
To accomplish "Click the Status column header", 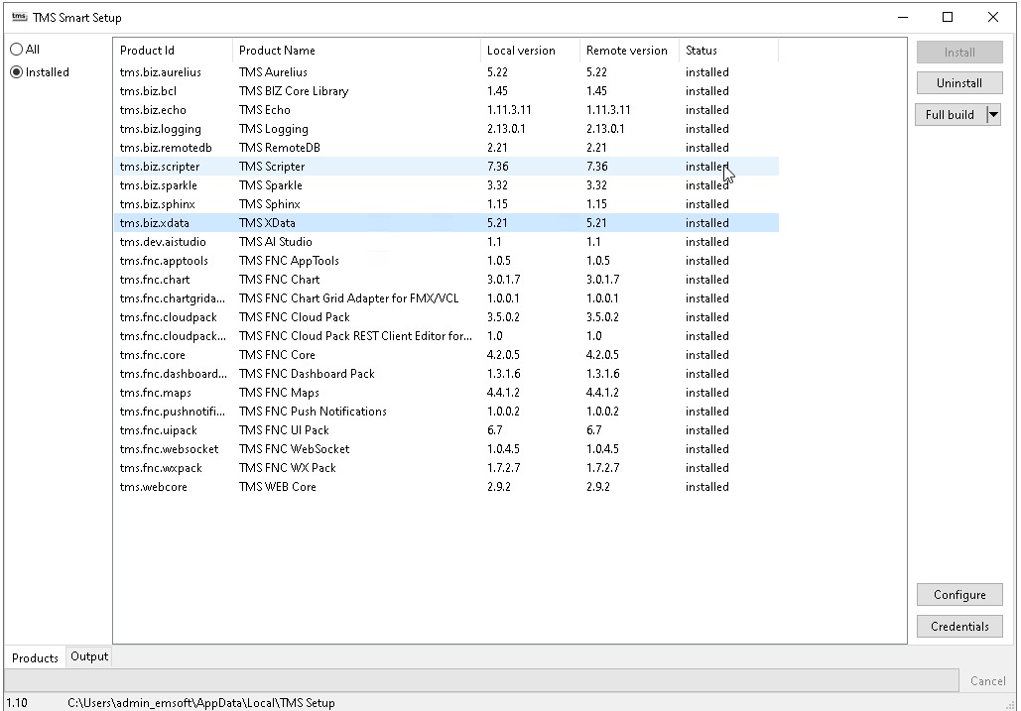I will click(x=728, y=51).
